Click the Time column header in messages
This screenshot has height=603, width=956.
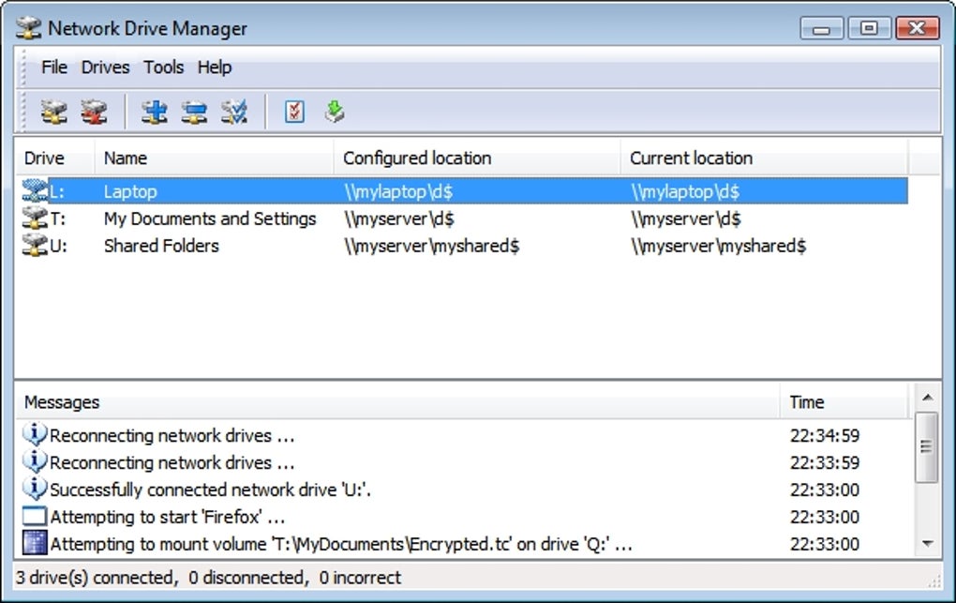coord(807,402)
